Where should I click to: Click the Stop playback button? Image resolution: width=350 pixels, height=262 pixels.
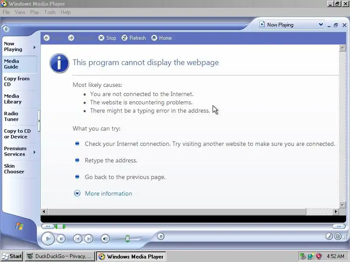tap(61, 239)
